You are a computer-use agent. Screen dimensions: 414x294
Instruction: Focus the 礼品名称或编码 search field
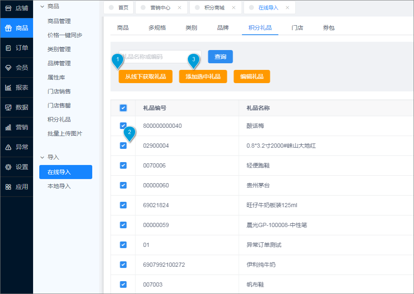(x=160, y=57)
